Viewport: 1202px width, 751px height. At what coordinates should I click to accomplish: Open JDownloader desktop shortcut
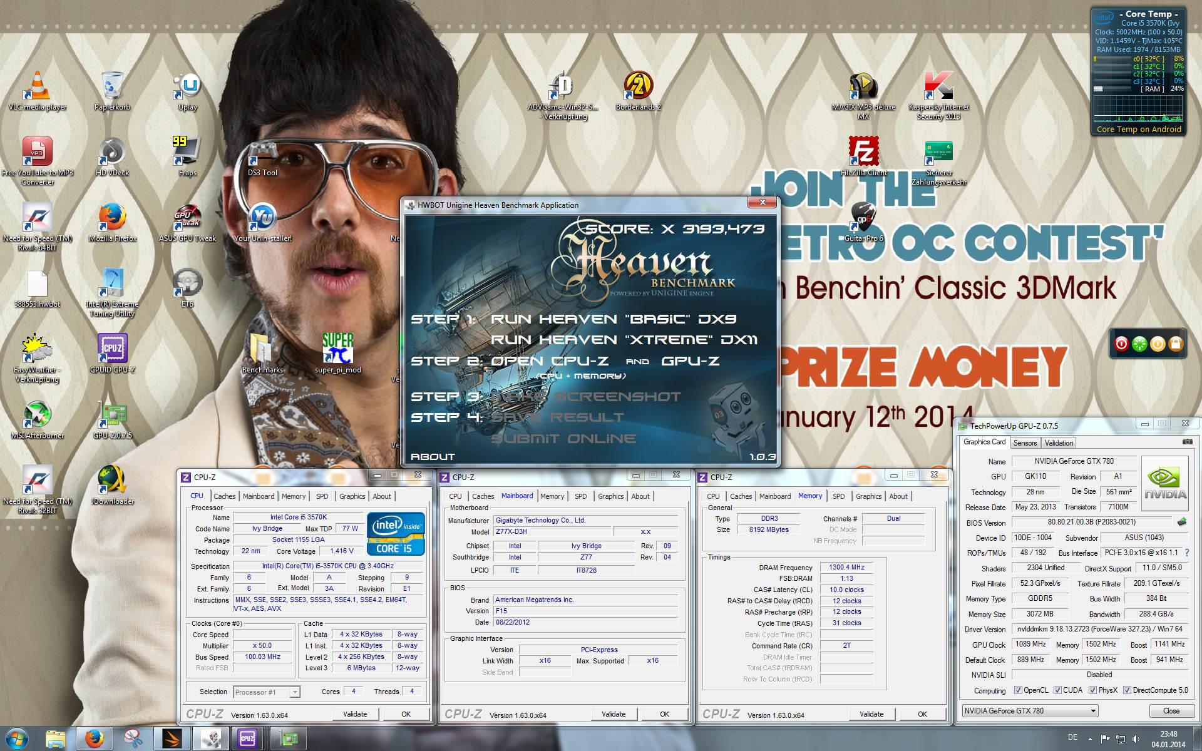click(113, 486)
